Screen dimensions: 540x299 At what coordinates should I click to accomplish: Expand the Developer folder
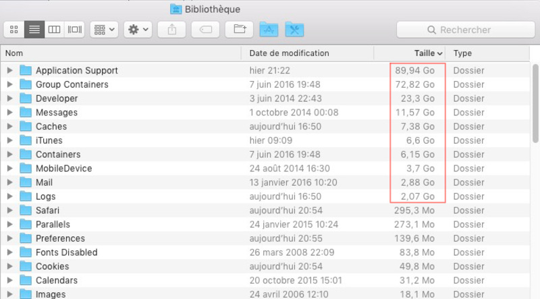point(9,98)
